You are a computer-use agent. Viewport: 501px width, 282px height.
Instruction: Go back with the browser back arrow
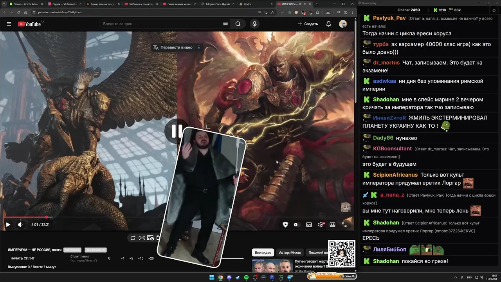(x=4, y=12)
